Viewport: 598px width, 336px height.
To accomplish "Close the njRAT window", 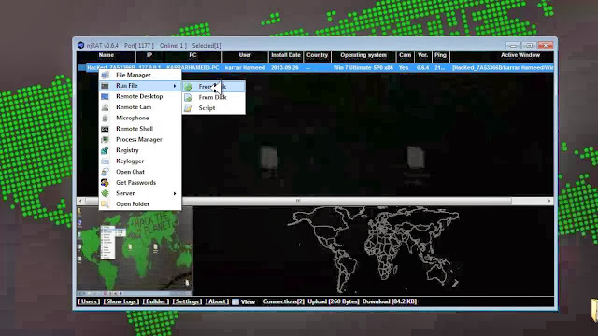I will tap(546, 46).
